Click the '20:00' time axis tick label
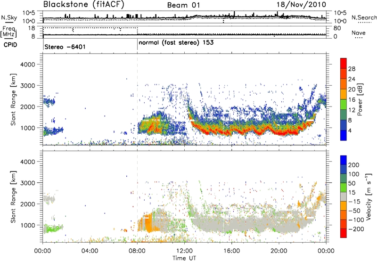The height and width of the screenshot is (261, 377). click(279, 251)
